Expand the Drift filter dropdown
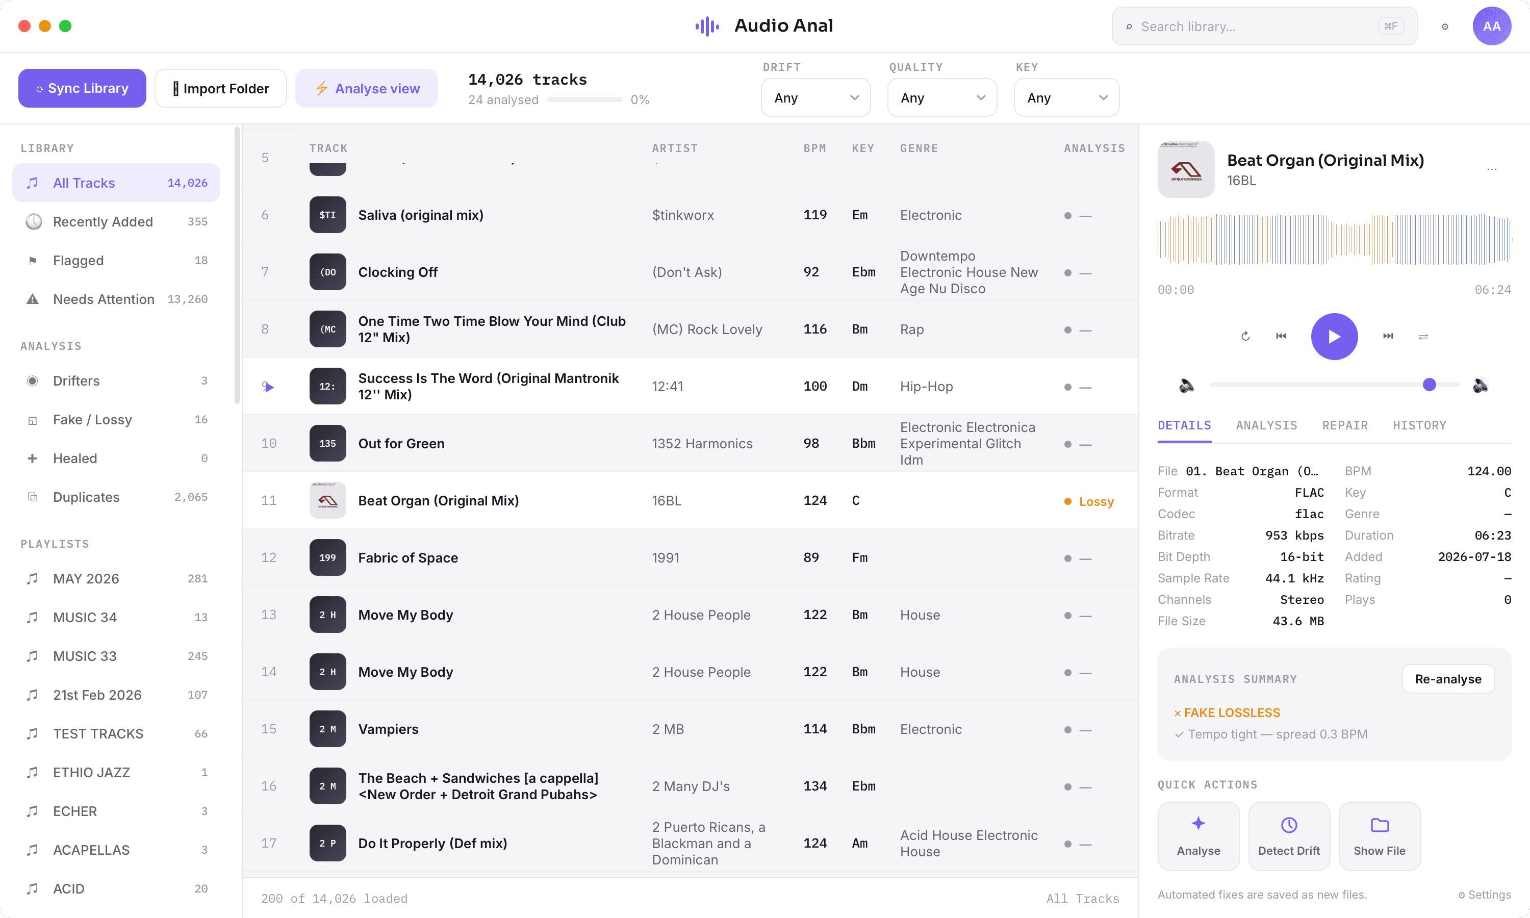The image size is (1530, 918). (x=815, y=98)
